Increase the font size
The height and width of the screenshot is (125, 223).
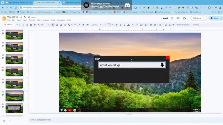tap(113, 25)
